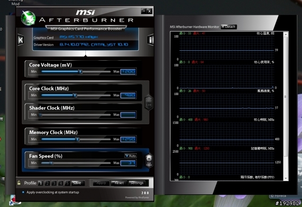Click the profile Save button

click(x=77, y=183)
